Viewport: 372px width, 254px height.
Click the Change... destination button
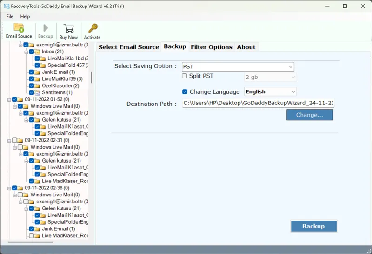pos(310,115)
